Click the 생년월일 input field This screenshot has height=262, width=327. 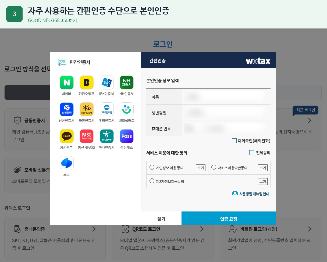pyautogui.click(x=225, y=113)
